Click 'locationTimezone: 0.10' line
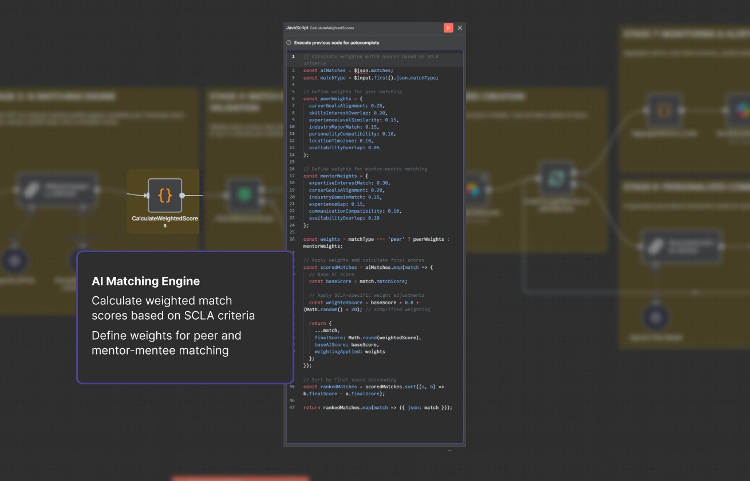The image size is (750, 481). coord(341,141)
